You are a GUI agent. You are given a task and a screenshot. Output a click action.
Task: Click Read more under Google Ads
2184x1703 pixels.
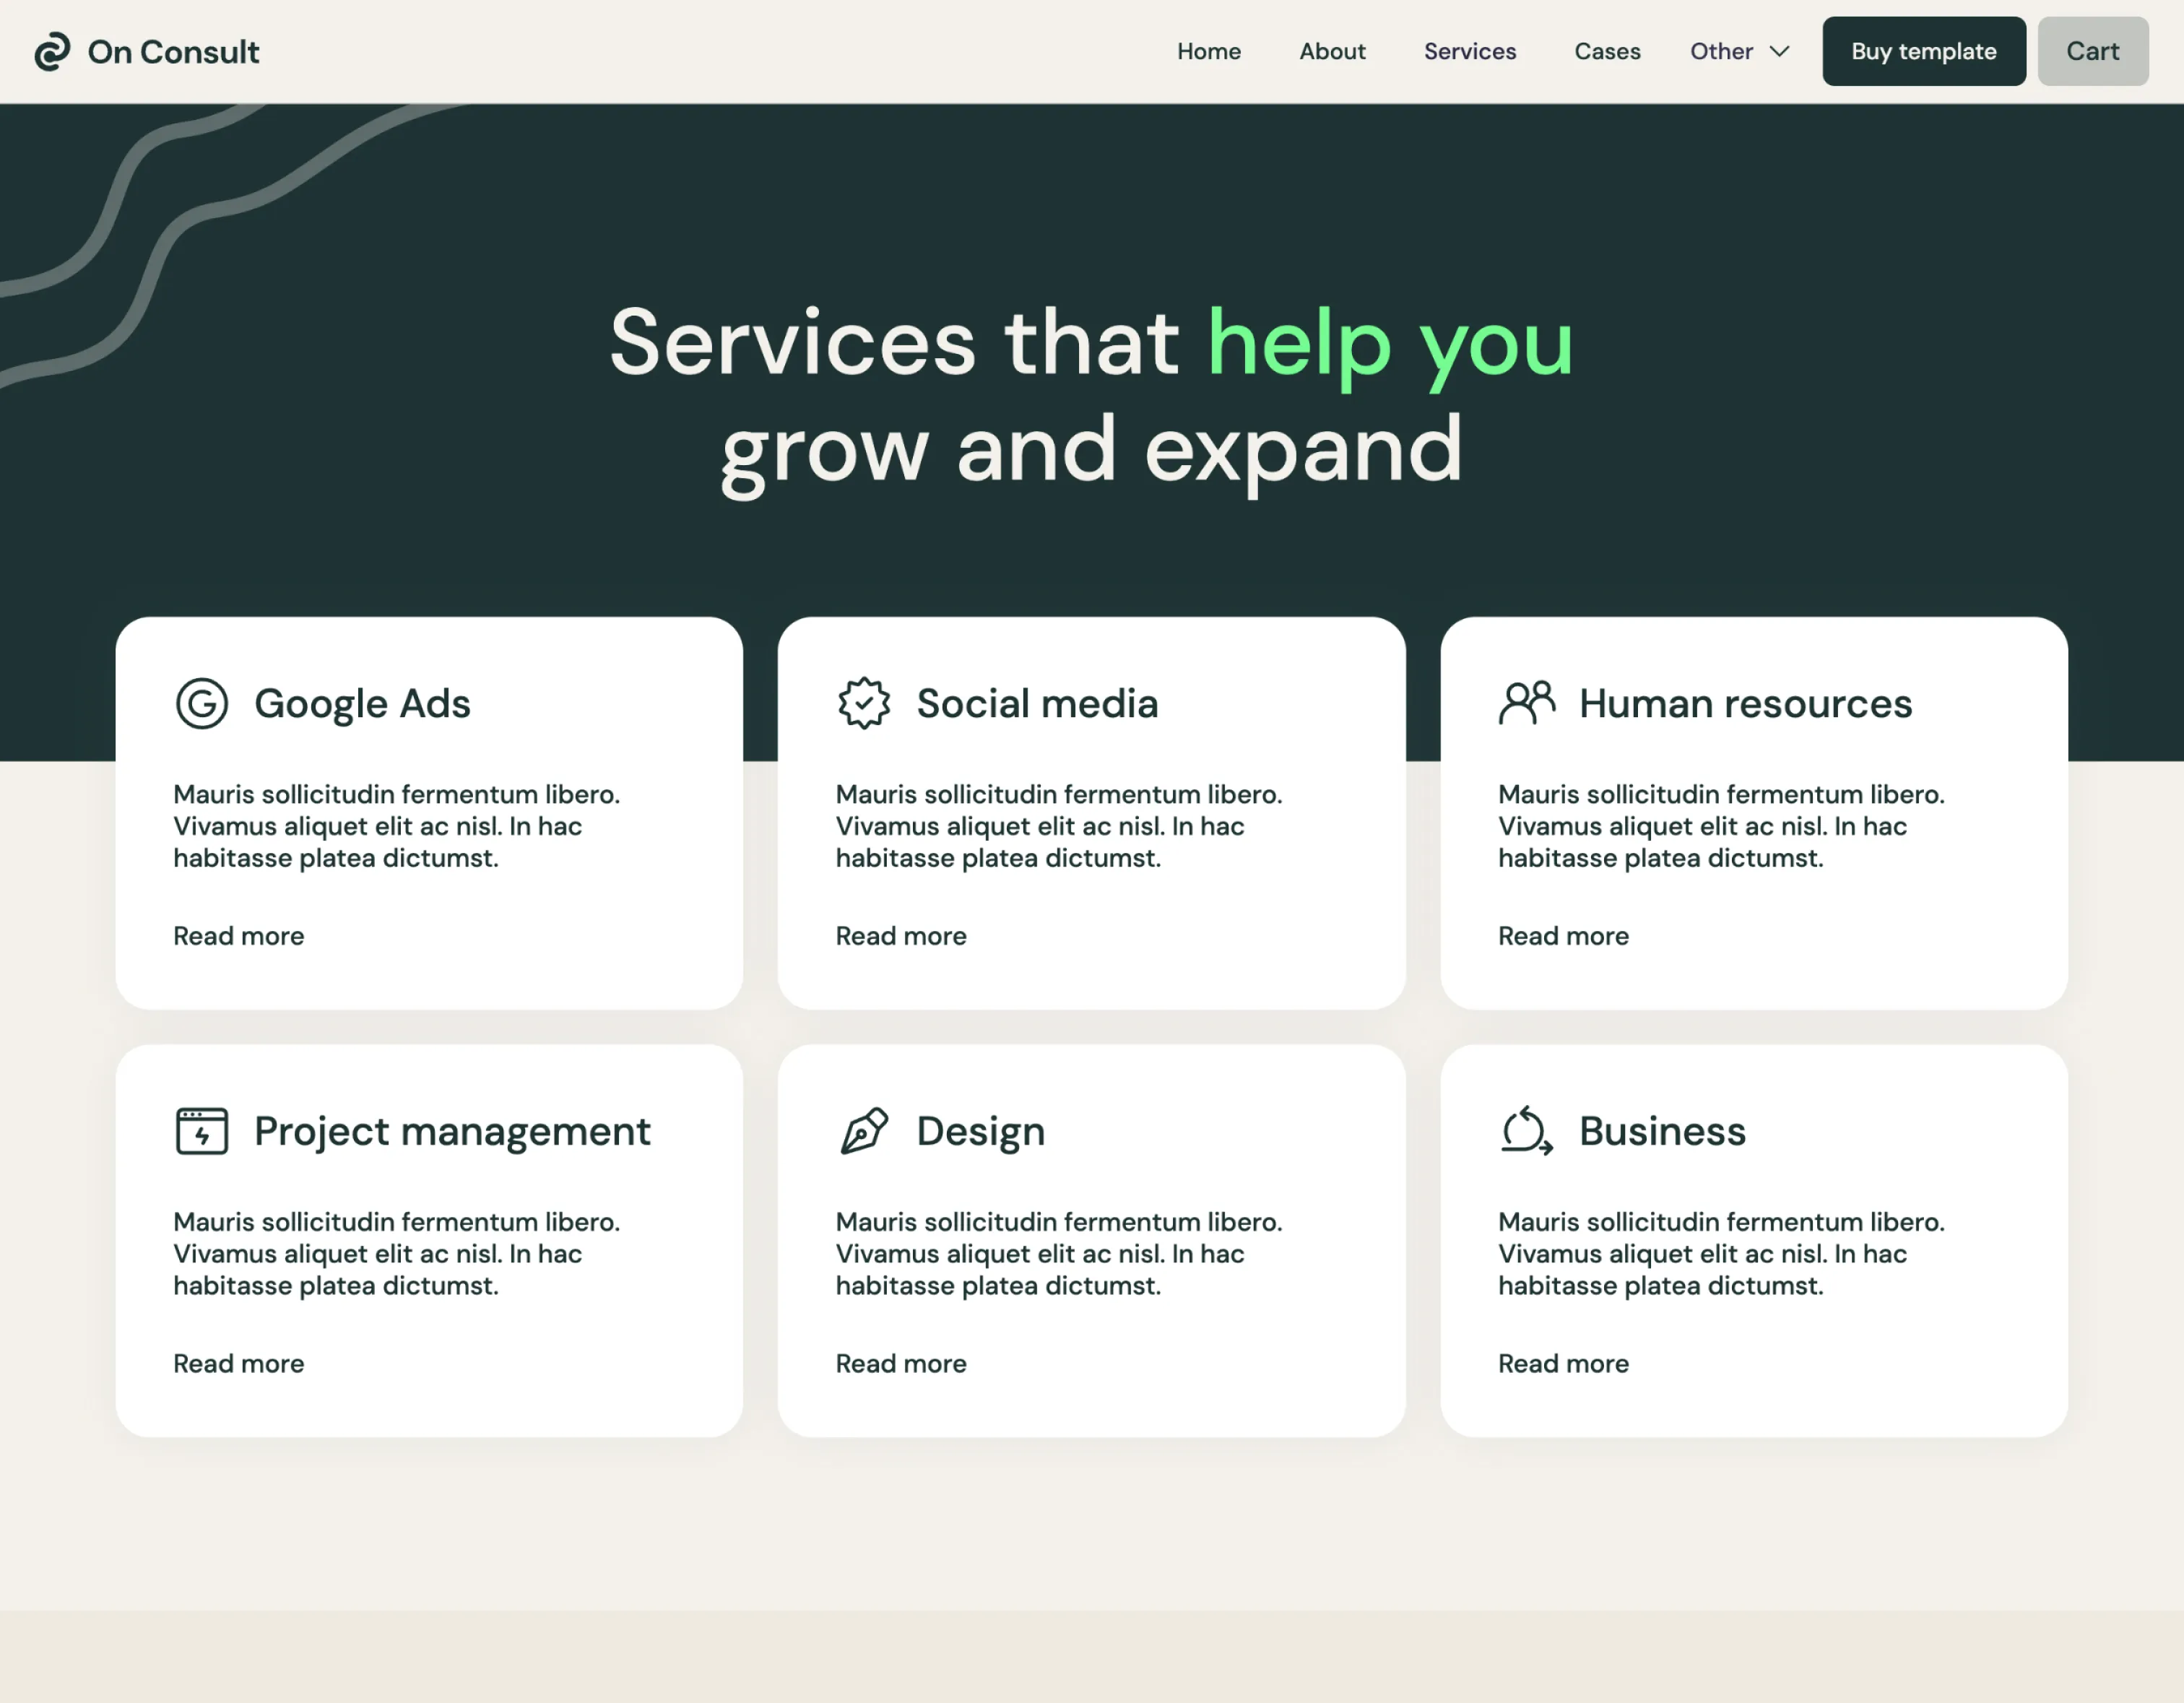tap(239, 936)
